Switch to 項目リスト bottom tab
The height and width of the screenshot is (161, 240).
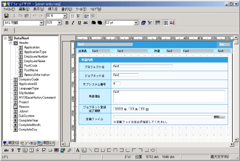pos(11,143)
